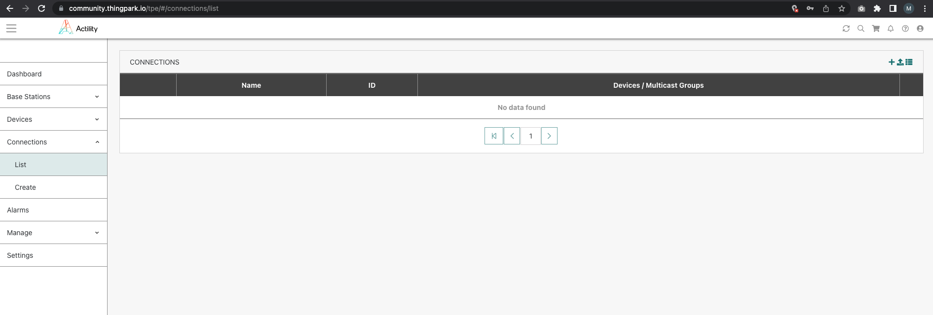Viewport: 933px width, 315px height.
Task: Go to first page of connections
Action: coord(494,136)
